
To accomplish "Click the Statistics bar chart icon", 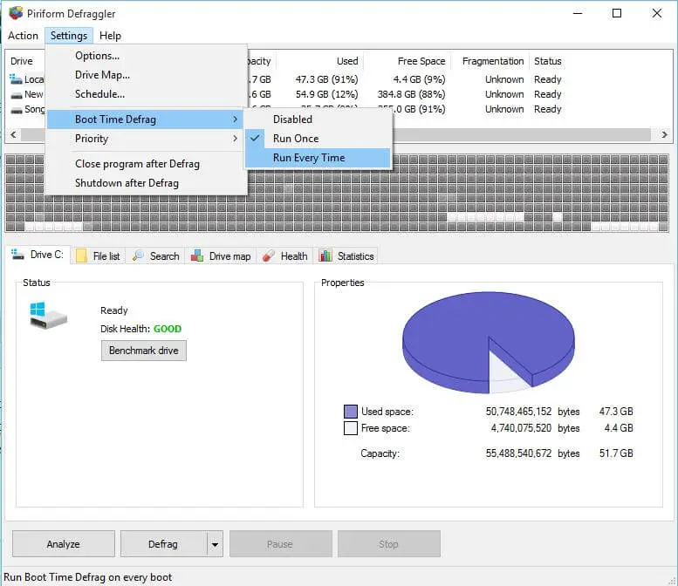I will (x=325, y=256).
